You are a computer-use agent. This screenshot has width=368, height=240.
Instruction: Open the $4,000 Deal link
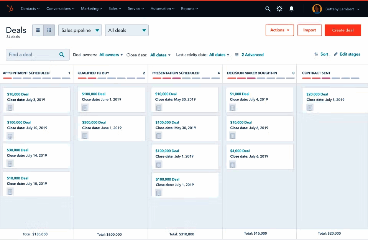coord(240,151)
